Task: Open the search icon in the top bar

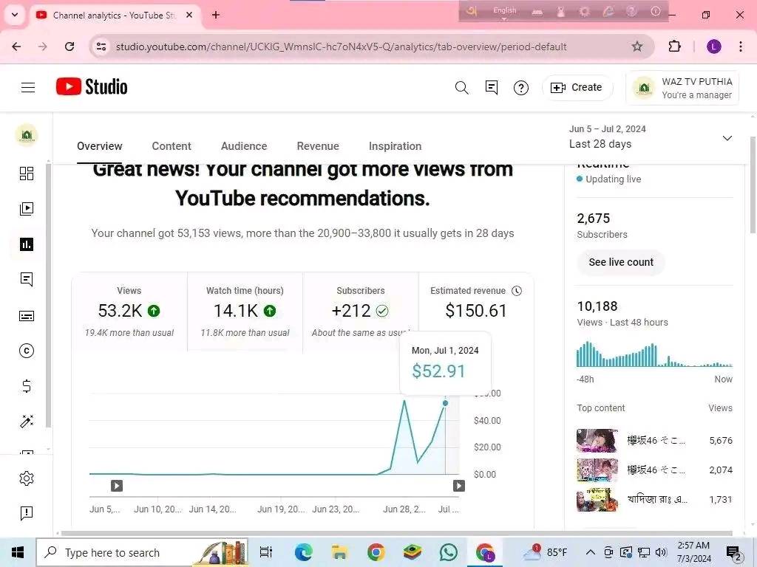Action: coord(461,87)
